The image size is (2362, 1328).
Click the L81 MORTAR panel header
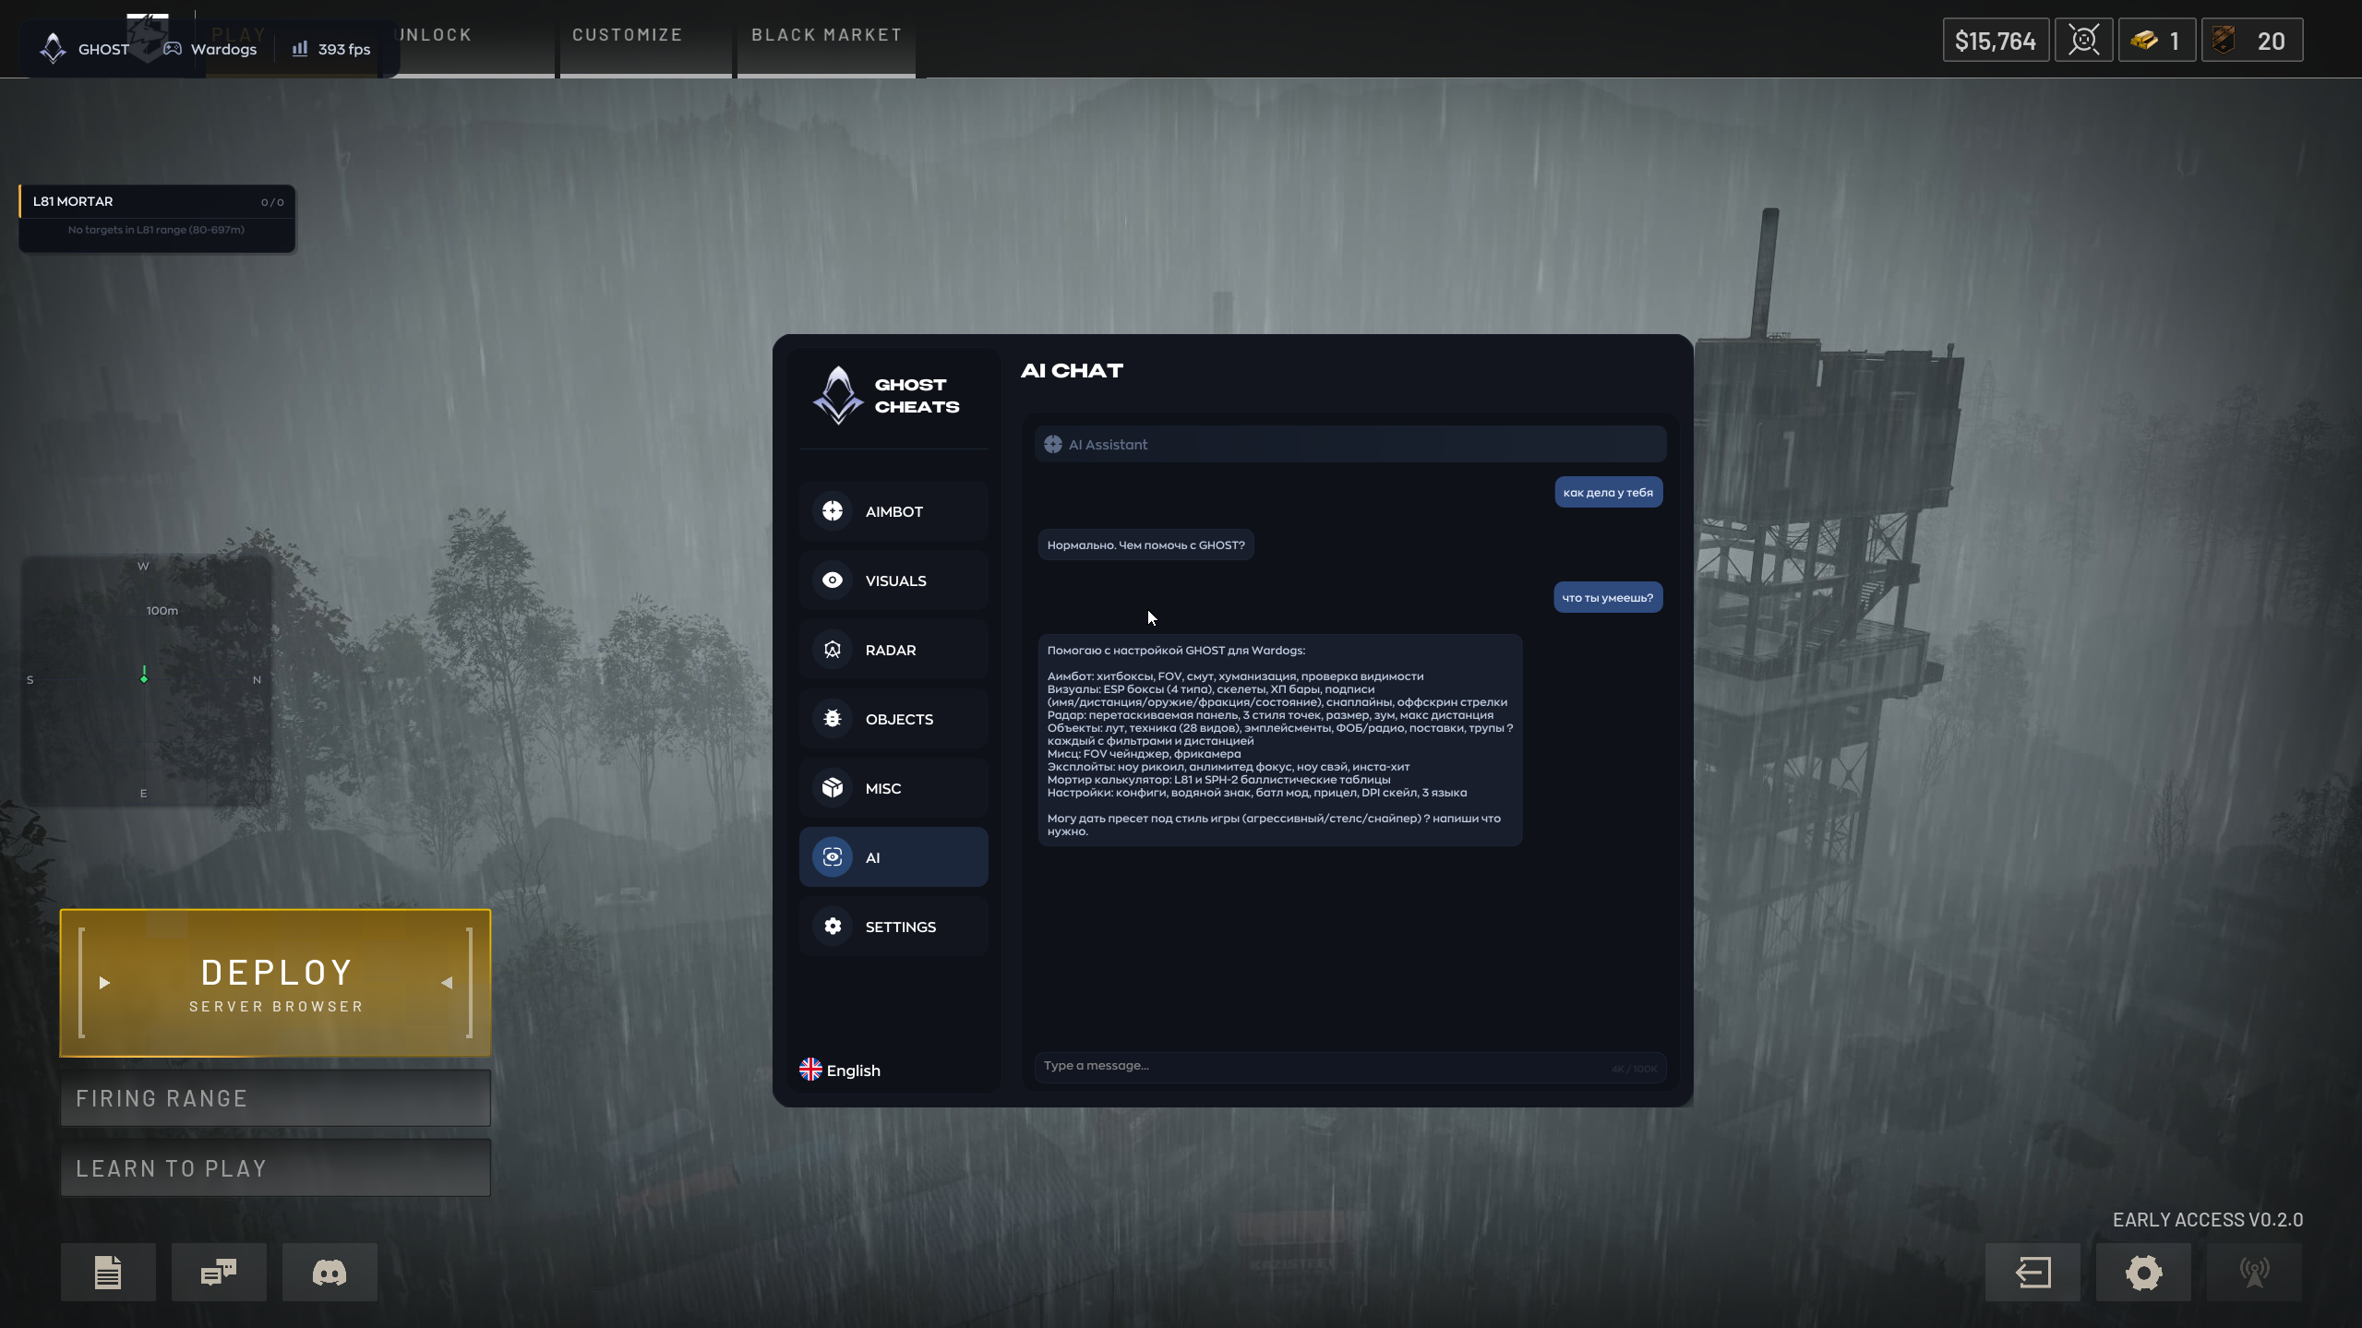(x=158, y=201)
